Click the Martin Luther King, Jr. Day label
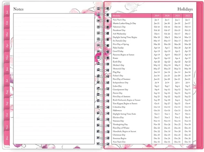Viewport: 204px width, 152px height. pyautogui.click(x=124, y=23)
